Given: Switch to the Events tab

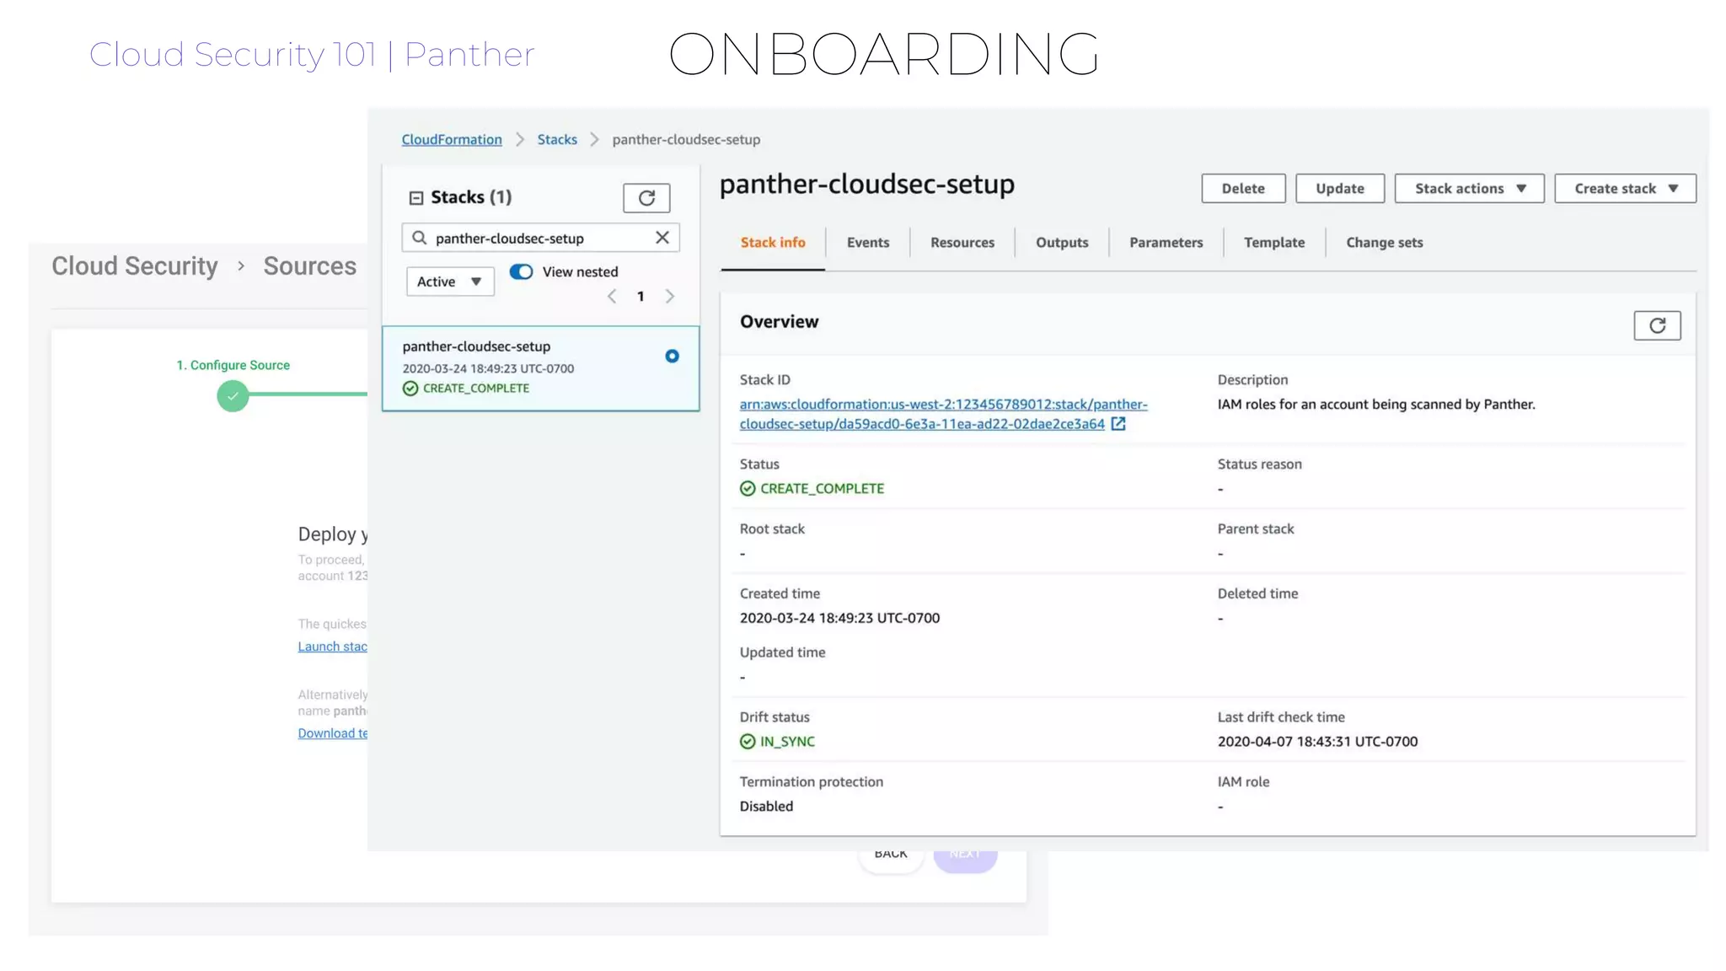Looking at the screenshot, I should (868, 243).
